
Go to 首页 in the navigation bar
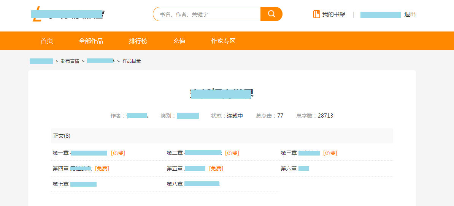(x=47, y=41)
